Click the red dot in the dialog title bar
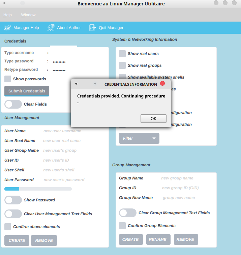The image size is (241, 255). [x=162, y=83]
